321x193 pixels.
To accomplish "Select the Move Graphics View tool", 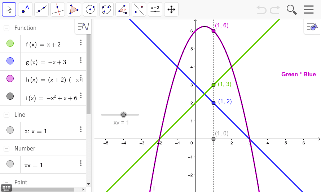I will pos(171,9).
